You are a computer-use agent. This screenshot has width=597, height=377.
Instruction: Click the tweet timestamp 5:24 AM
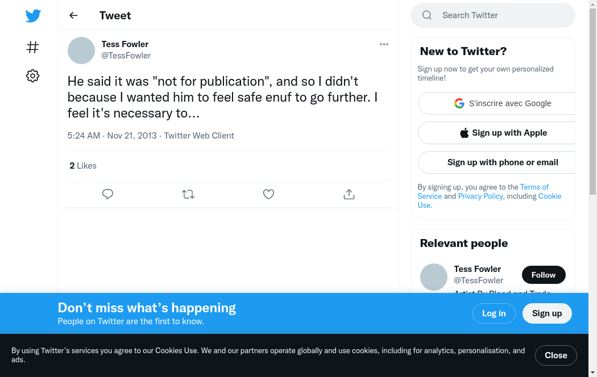pos(84,136)
